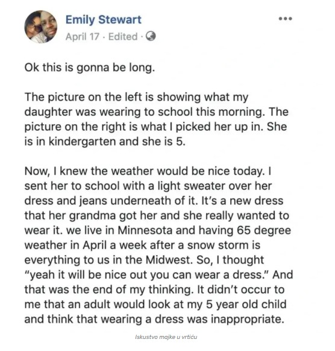335x351 pixels.
Task: Click the globe public privacy icon
Action: 151,36
